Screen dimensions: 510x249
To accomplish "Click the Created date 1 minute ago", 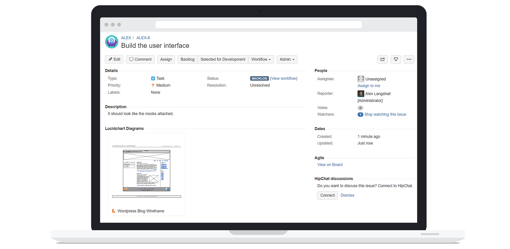I will coord(369,136).
